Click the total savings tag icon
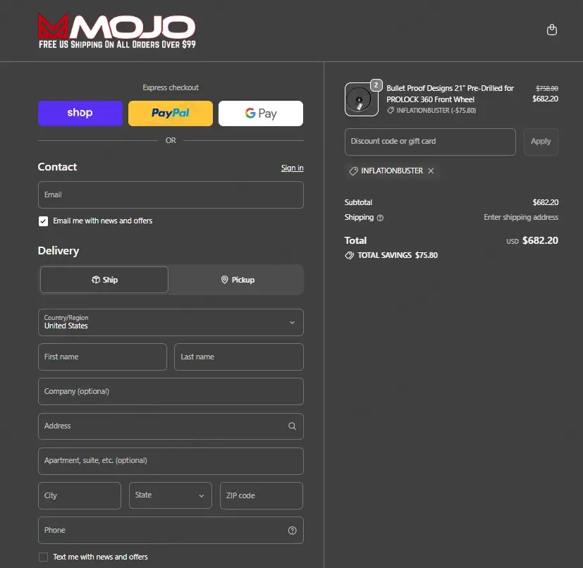This screenshot has width=583, height=568. click(349, 255)
